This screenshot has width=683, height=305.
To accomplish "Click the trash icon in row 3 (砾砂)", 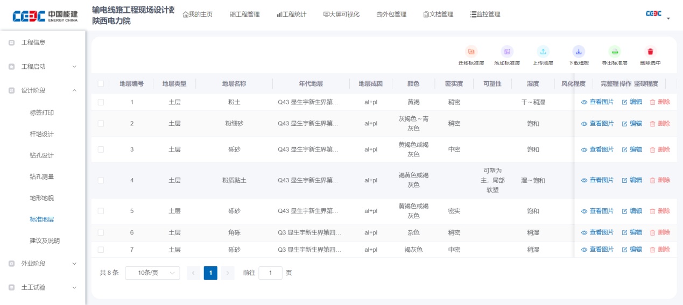I will coord(653,150).
